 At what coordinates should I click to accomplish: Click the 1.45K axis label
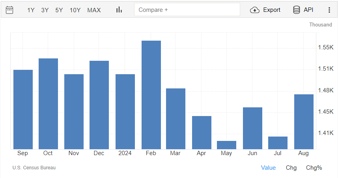[x=326, y=112]
